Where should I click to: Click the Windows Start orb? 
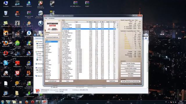[3, 102]
